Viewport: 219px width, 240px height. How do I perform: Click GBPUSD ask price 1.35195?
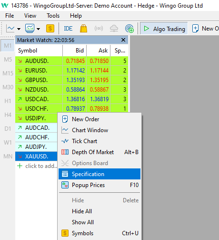(99, 80)
